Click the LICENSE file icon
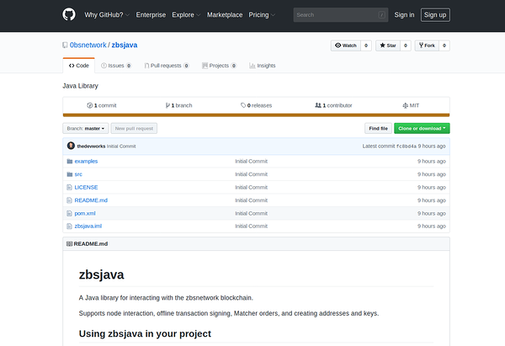The width and height of the screenshot is (505, 346). [x=69, y=187]
